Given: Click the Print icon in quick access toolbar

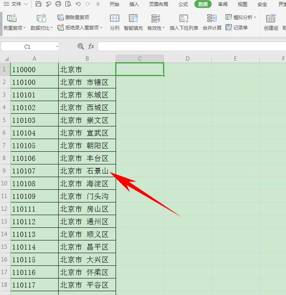Looking at the screenshot, I should 58,4.
